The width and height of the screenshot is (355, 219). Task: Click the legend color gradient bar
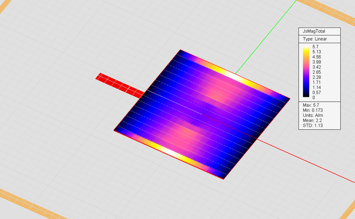pos(306,72)
